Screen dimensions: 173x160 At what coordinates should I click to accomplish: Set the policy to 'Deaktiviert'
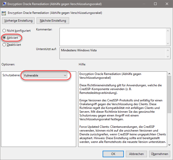(x=4, y=45)
